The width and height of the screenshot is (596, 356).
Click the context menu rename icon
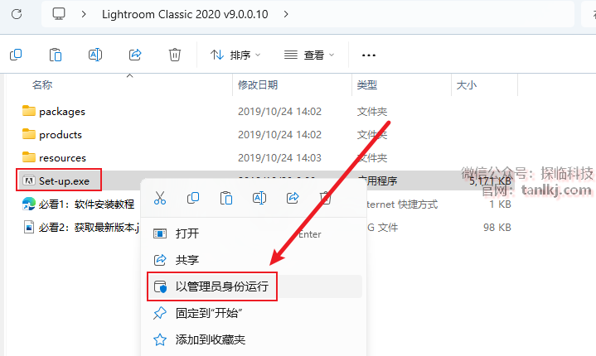259,198
